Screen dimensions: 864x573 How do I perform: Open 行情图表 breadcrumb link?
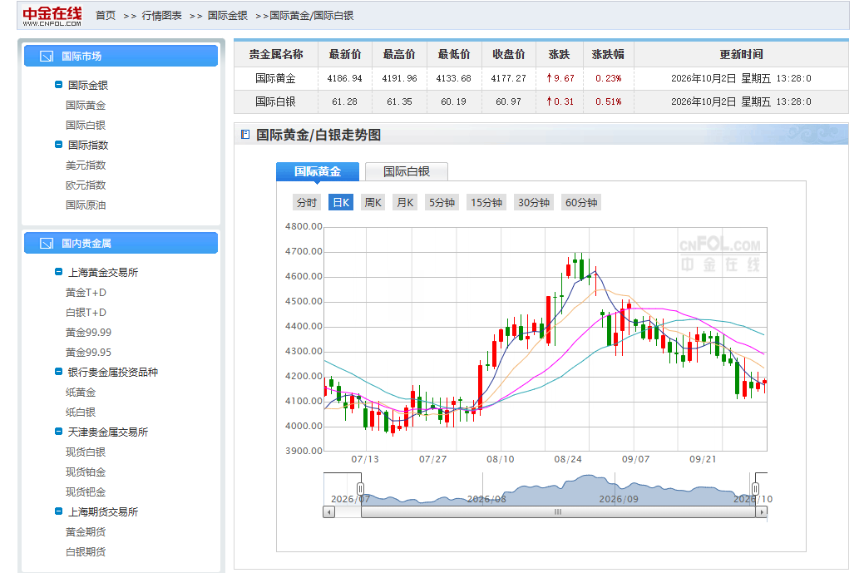(161, 16)
